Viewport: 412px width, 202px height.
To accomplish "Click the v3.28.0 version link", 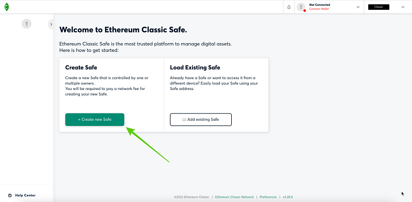I will pos(288,197).
